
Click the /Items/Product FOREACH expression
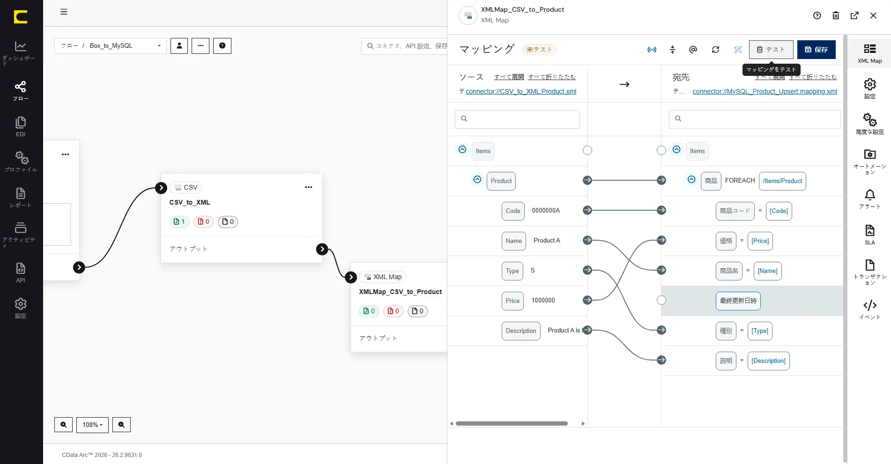[782, 181]
